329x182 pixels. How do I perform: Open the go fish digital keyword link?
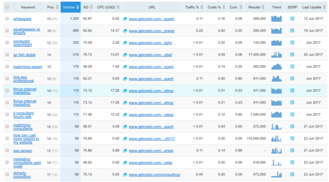[24, 55]
